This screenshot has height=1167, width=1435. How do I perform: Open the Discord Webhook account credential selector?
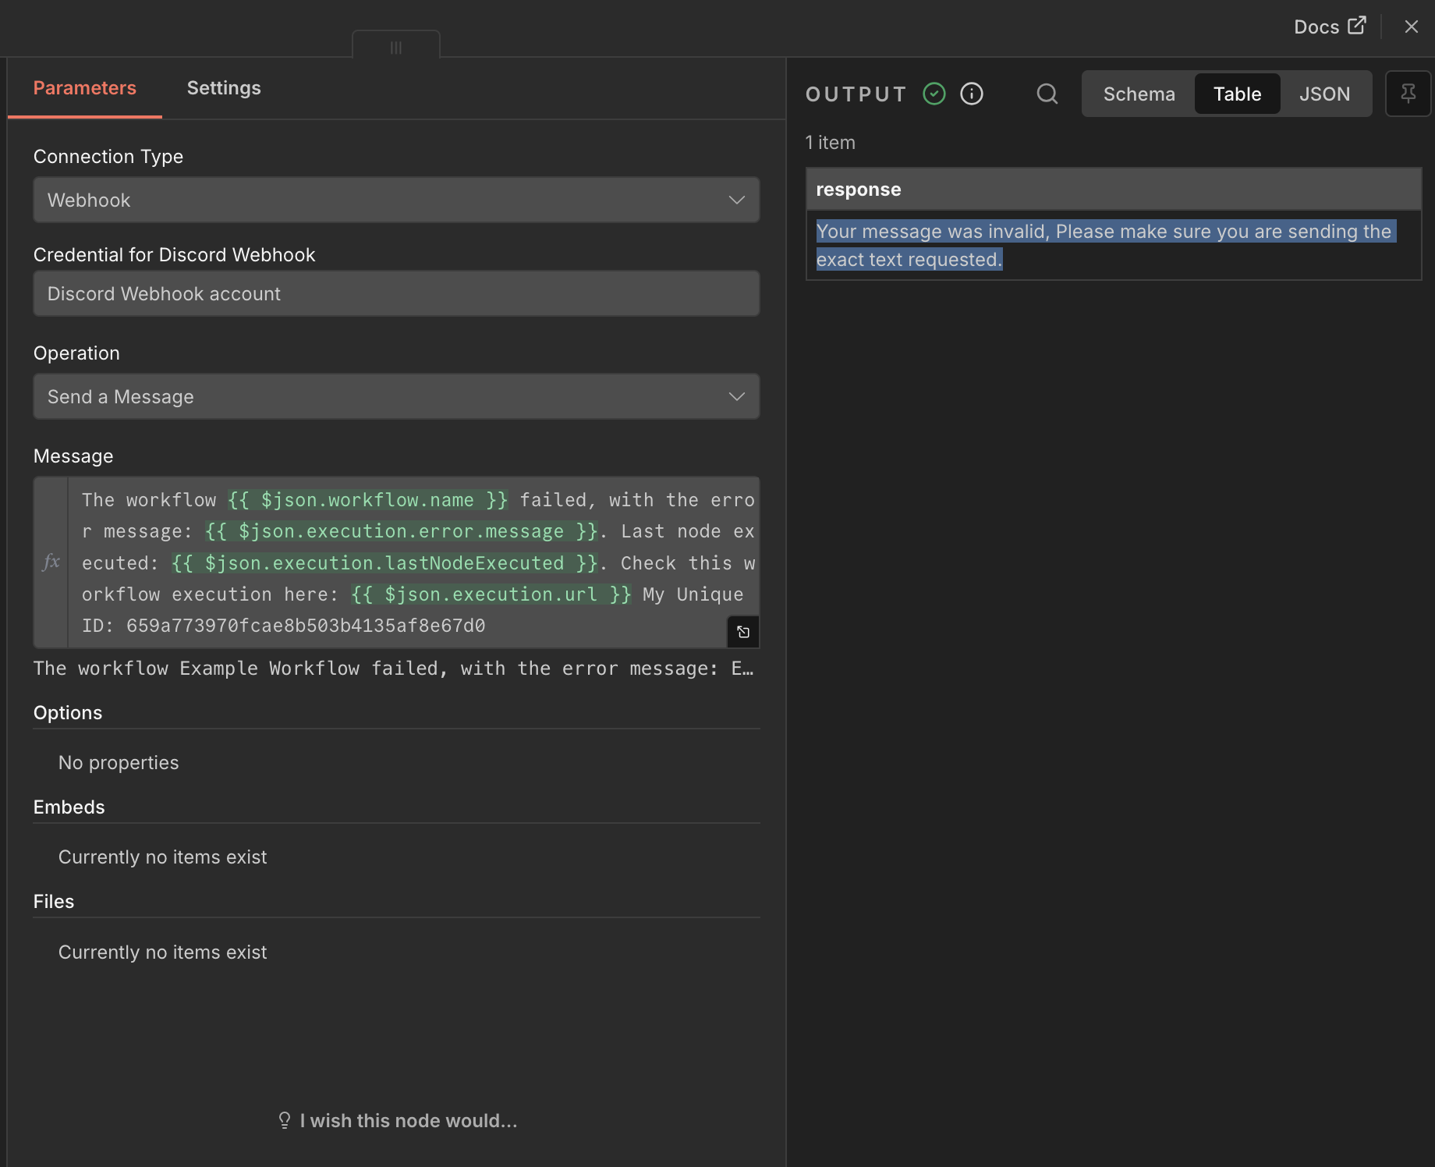[396, 293]
